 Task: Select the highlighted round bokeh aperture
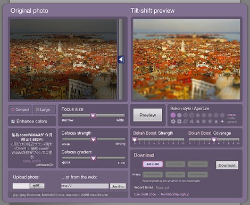pos(173,115)
